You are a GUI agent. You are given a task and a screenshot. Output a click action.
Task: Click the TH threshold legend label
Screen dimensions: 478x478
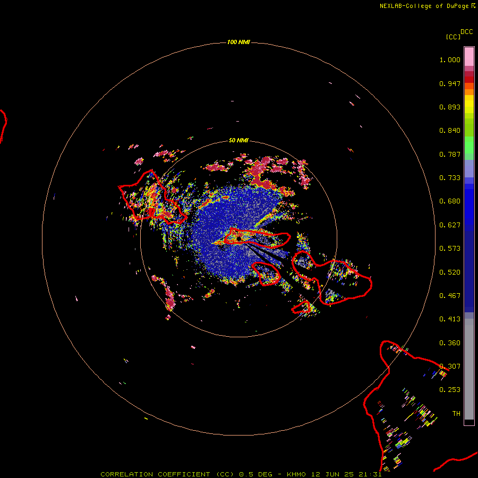pos(456,414)
